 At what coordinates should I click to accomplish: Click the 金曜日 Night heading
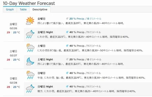(x=45, y=32)
